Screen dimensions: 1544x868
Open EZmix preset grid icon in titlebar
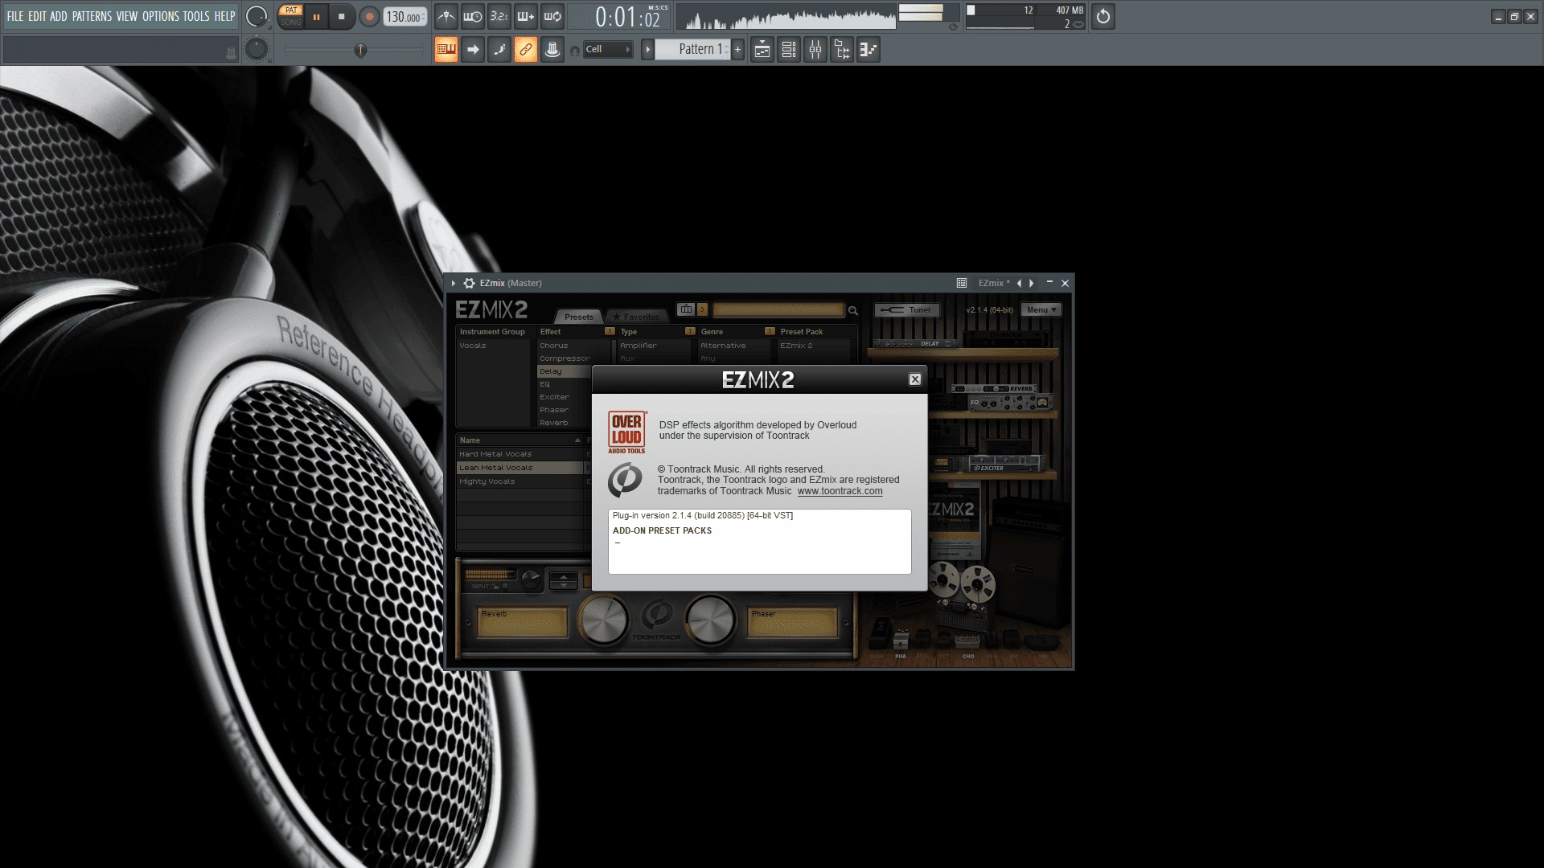(961, 283)
